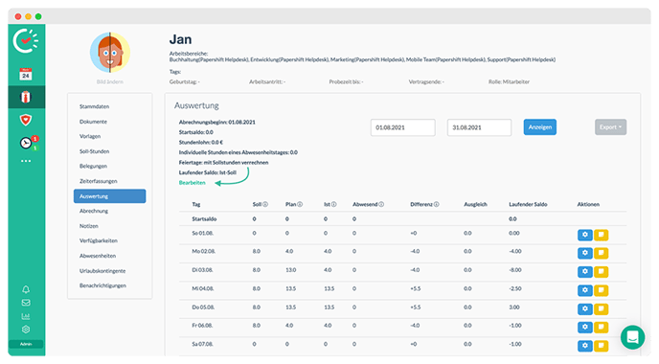Click the end date field 31.08.2021
This screenshot has width=659, height=364.
pos(479,127)
